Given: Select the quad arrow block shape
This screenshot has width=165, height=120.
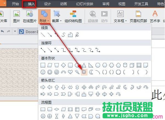Looking at the screenshot, I should (x=84, y=87).
